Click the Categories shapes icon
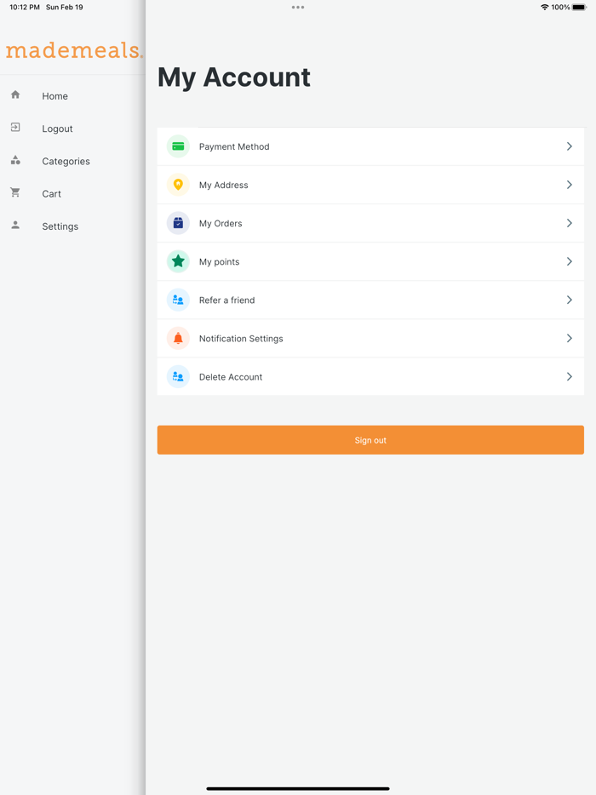The height and width of the screenshot is (795, 596). [x=15, y=160]
